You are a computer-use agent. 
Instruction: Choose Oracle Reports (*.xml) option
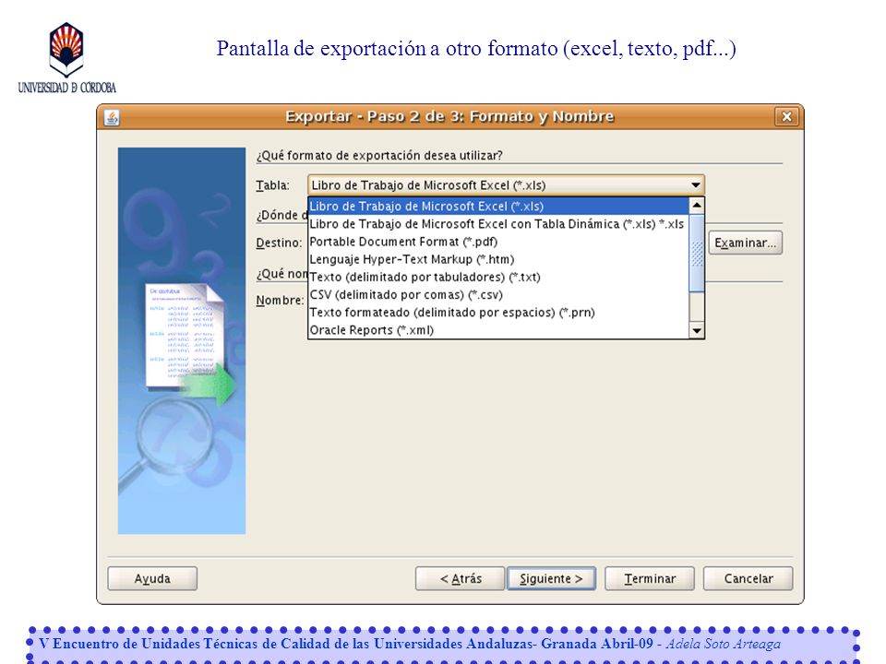click(498, 330)
